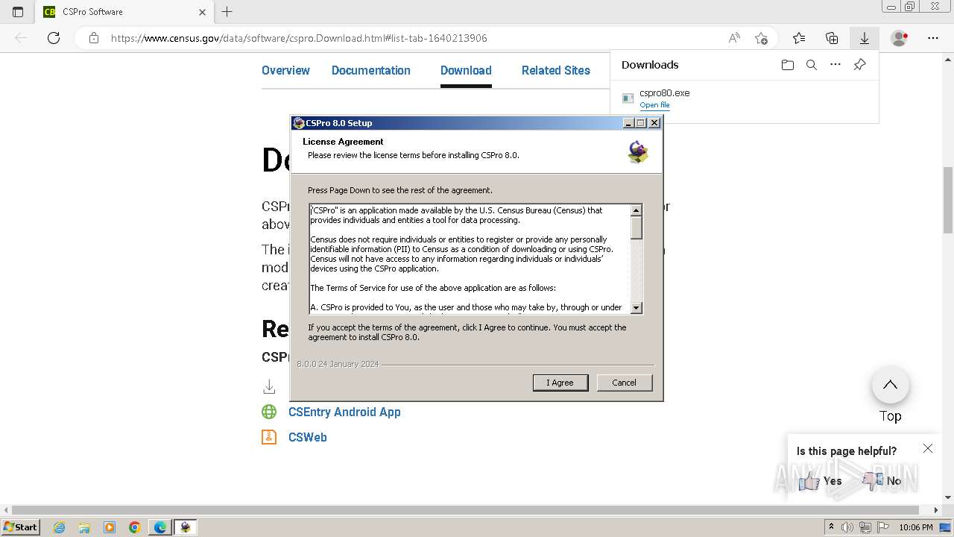Open tab actions menu icon

click(18, 12)
